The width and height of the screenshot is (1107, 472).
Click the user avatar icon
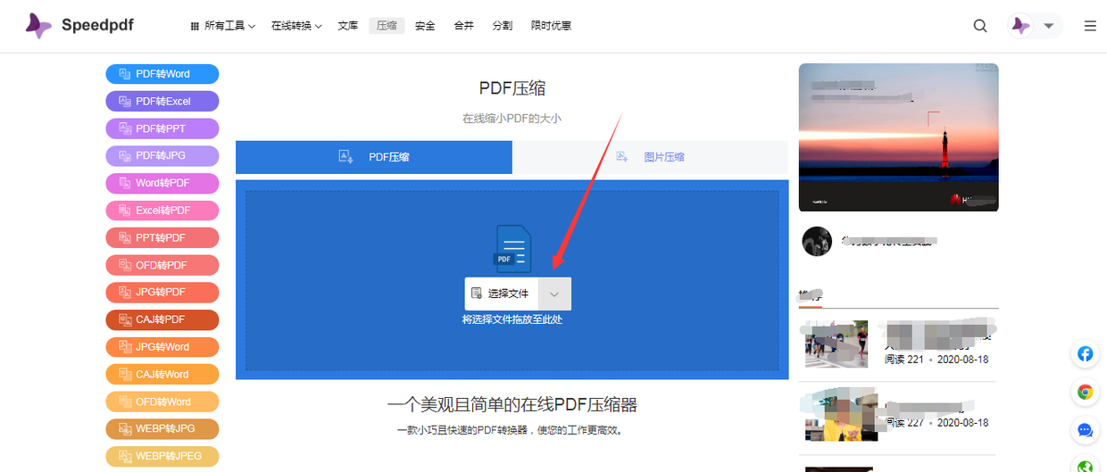tap(1020, 26)
